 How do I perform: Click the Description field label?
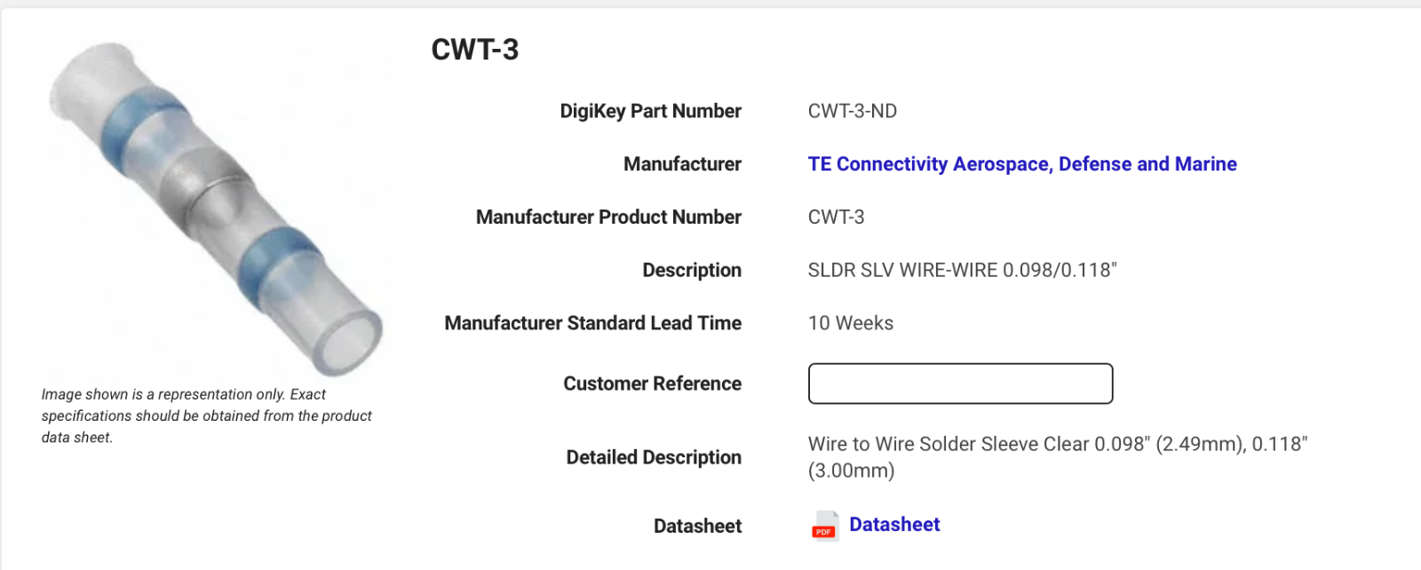[691, 270]
